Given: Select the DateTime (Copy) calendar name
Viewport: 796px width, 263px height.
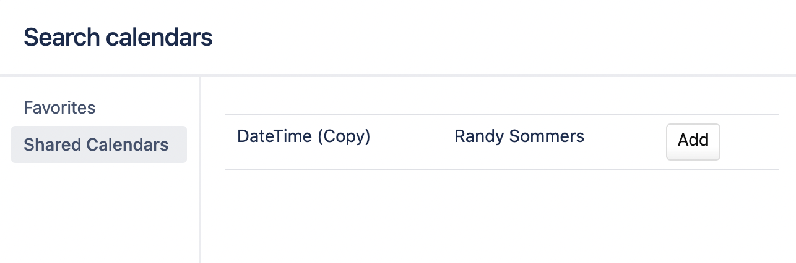Looking at the screenshot, I should coord(303,136).
